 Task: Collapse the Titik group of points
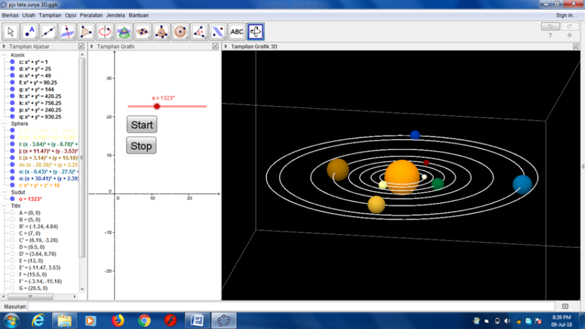5,205
